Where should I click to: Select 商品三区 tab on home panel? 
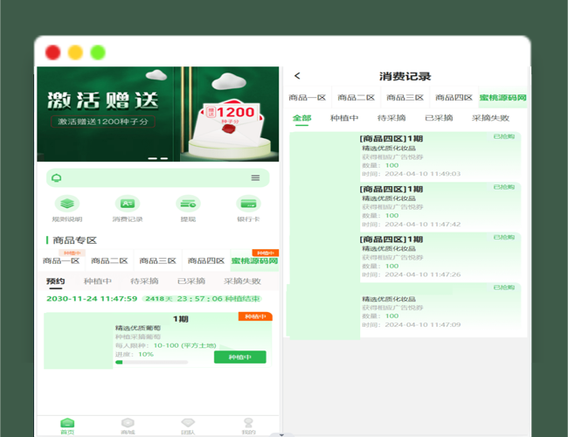tap(158, 260)
